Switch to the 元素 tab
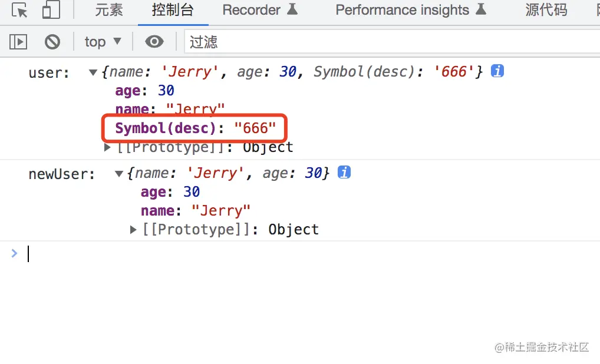This screenshot has width=600, height=364. tap(109, 10)
